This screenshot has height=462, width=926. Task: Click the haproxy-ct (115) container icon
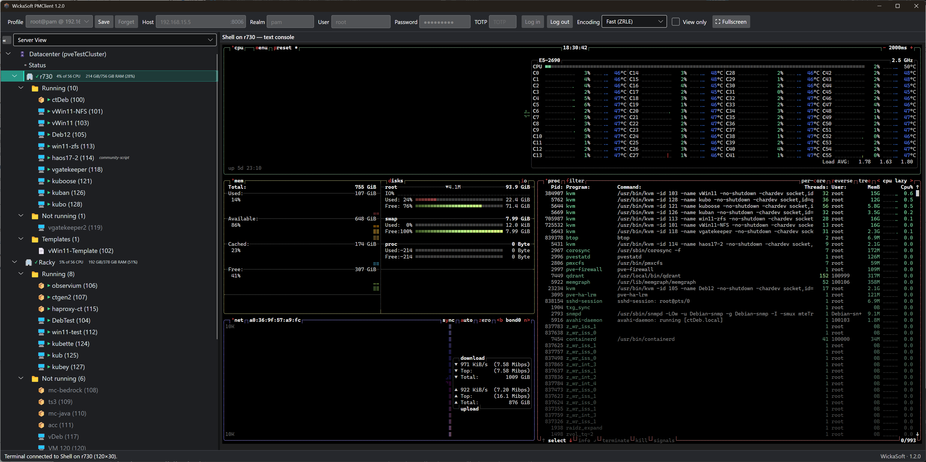click(41, 309)
